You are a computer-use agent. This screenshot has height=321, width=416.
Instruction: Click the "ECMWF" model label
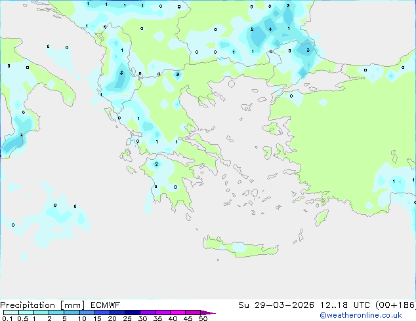pyautogui.click(x=106, y=305)
